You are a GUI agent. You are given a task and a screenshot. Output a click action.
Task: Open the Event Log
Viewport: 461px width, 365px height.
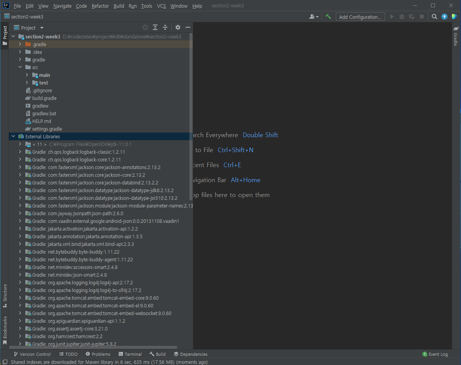[x=435, y=354]
